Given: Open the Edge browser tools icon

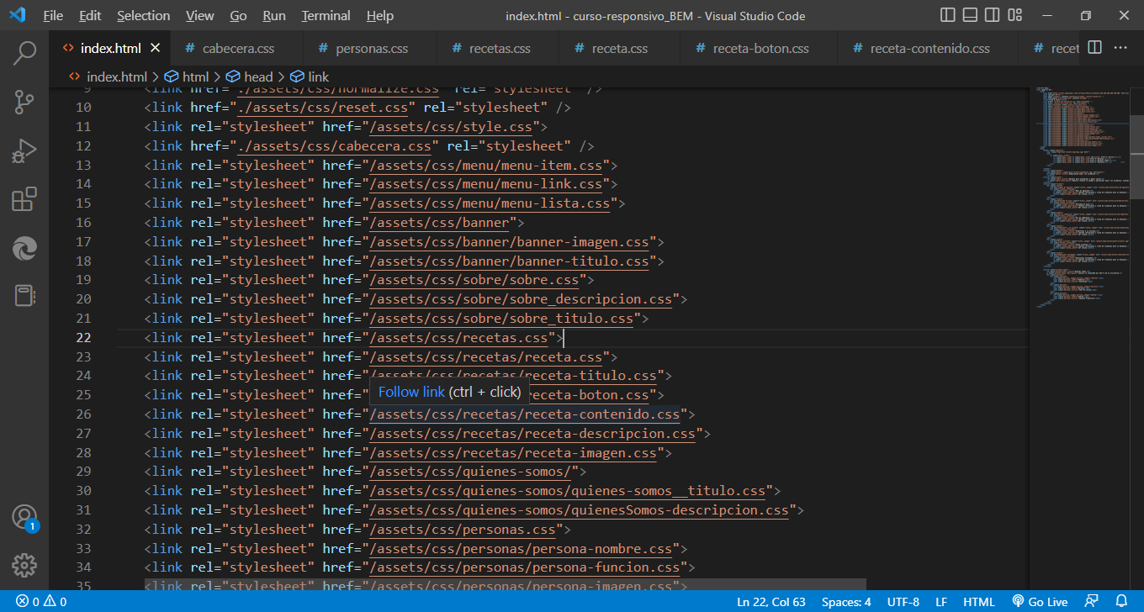Looking at the screenshot, I should pos(24,248).
